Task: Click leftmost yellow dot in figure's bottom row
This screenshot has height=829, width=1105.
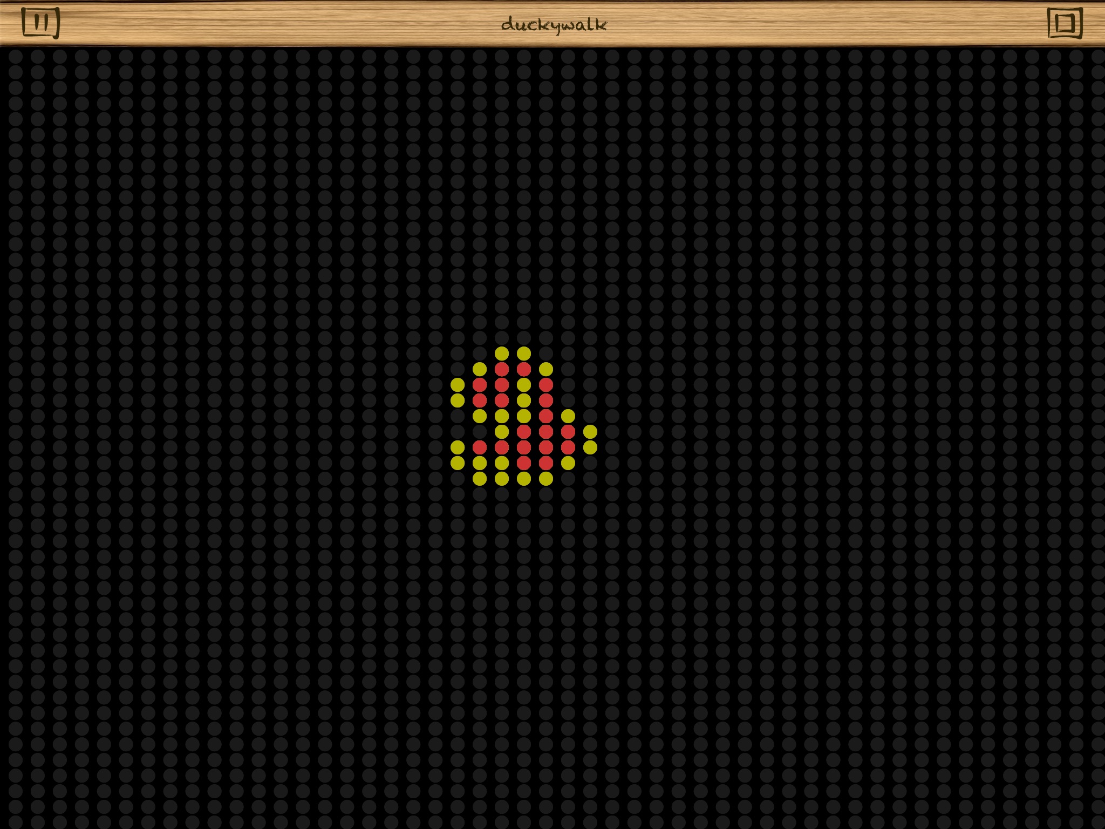Action: (x=480, y=479)
